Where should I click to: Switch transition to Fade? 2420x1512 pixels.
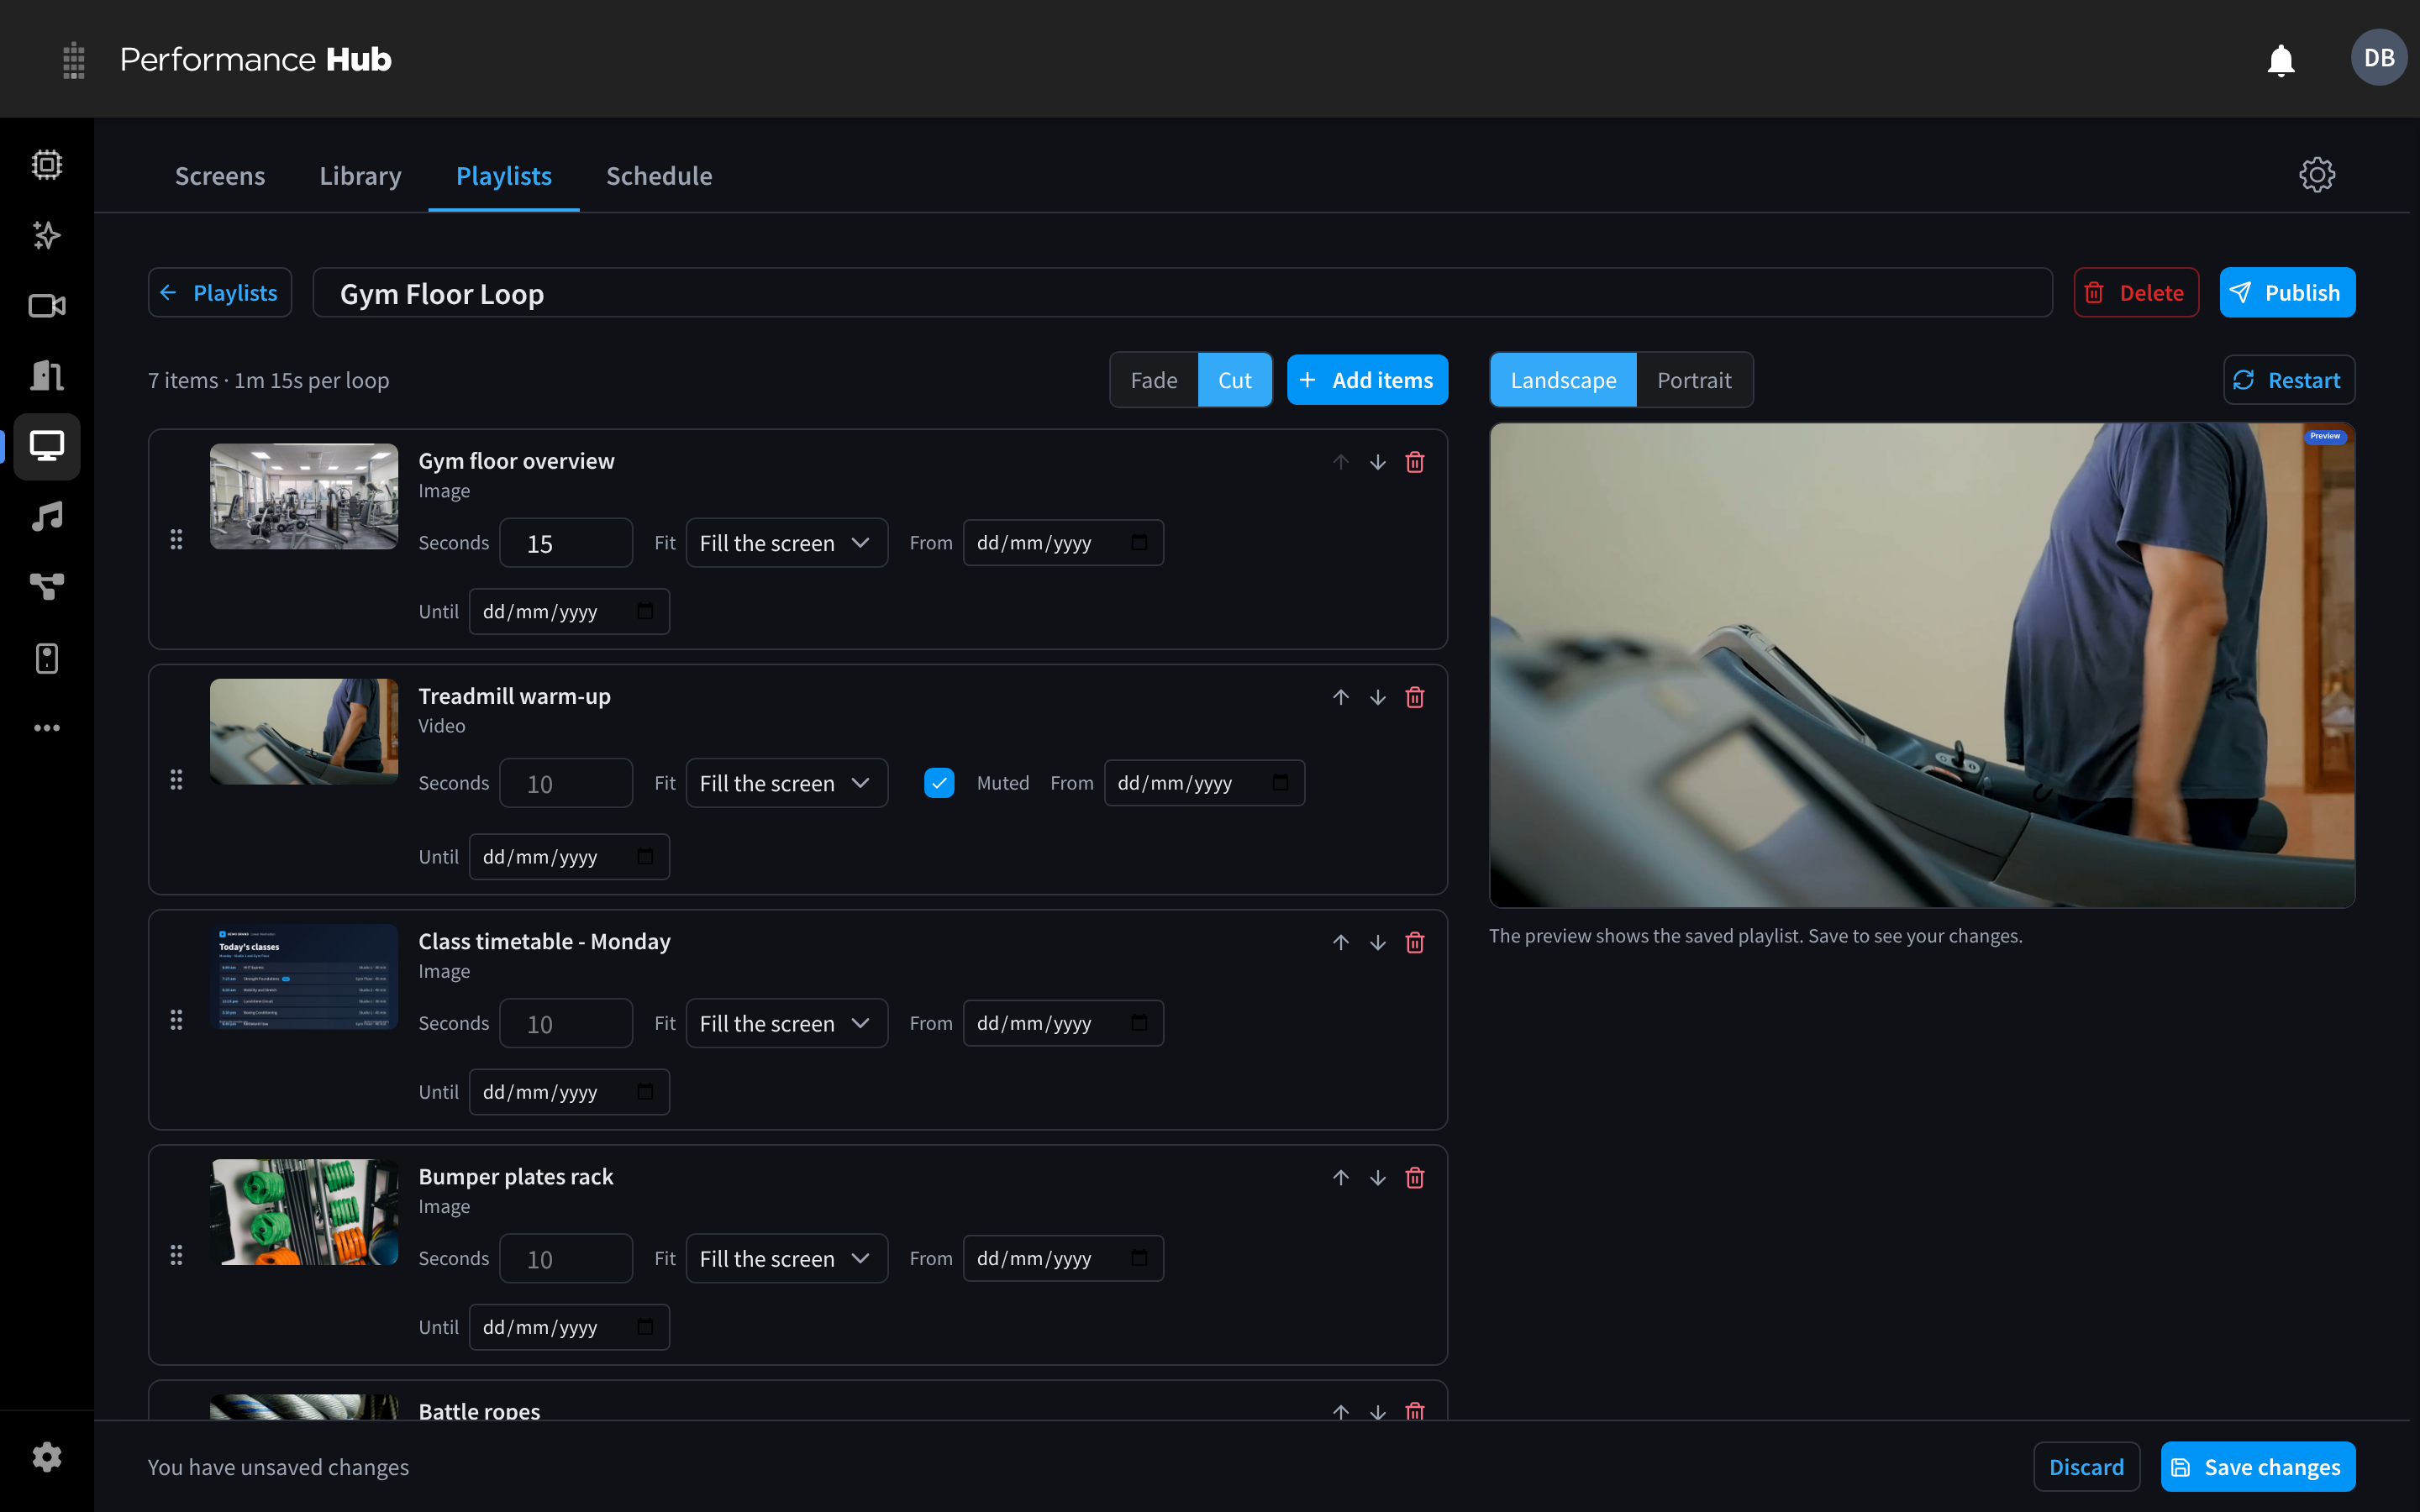click(1154, 380)
